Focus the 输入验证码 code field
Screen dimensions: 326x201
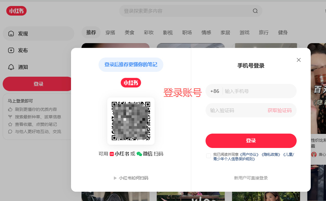[237, 110]
